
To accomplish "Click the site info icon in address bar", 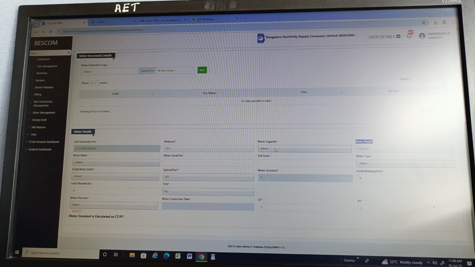I will [x=59, y=32].
